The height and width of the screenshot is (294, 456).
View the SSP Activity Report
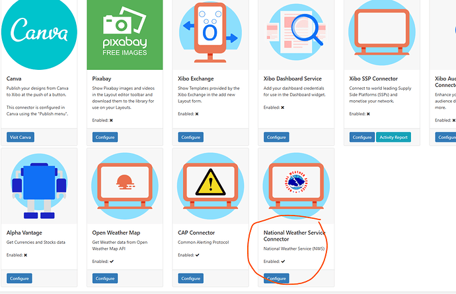[x=394, y=137]
